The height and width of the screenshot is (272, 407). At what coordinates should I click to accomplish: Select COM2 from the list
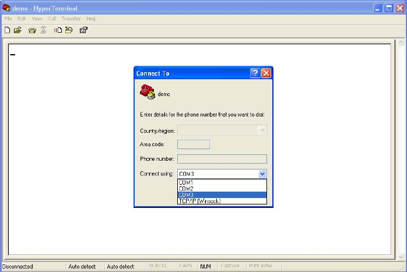click(x=222, y=189)
